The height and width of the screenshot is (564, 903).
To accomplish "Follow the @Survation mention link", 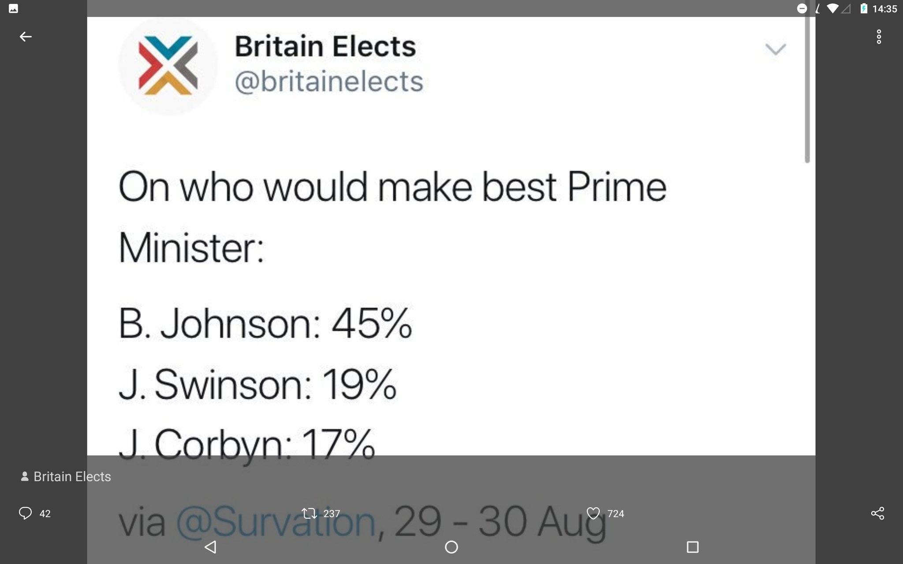I will point(276,522).
